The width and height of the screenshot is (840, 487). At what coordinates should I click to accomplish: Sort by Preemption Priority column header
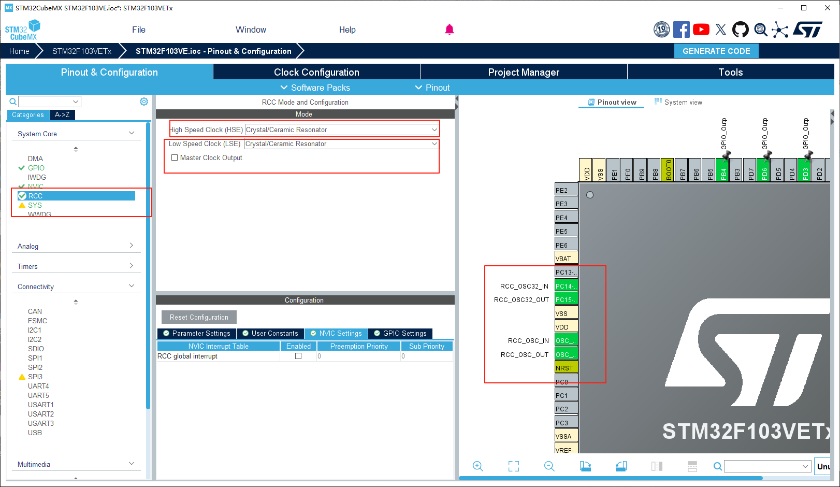[359, 346]
